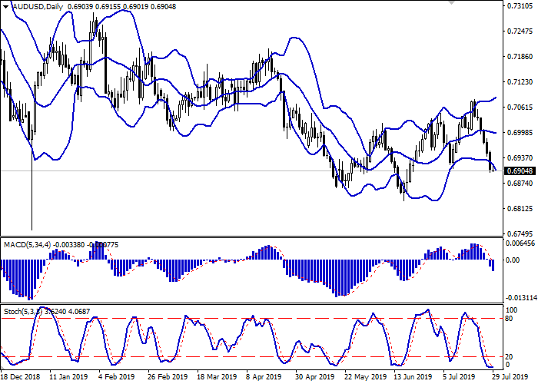Select the 0.67495 price axis label
This screenshot has height=384, width=538.
tap(520, 234)
